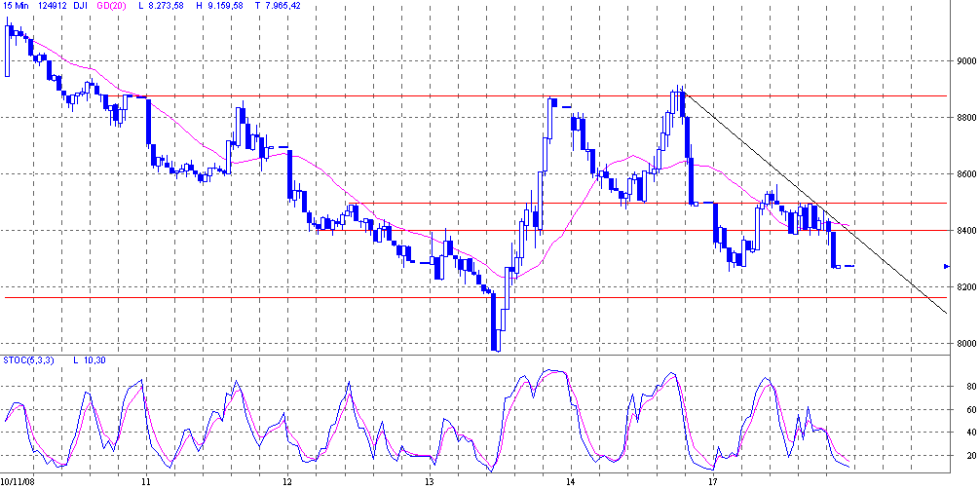Click the stochastic 20 level label
980x490 pixels.
click(971, 456)
